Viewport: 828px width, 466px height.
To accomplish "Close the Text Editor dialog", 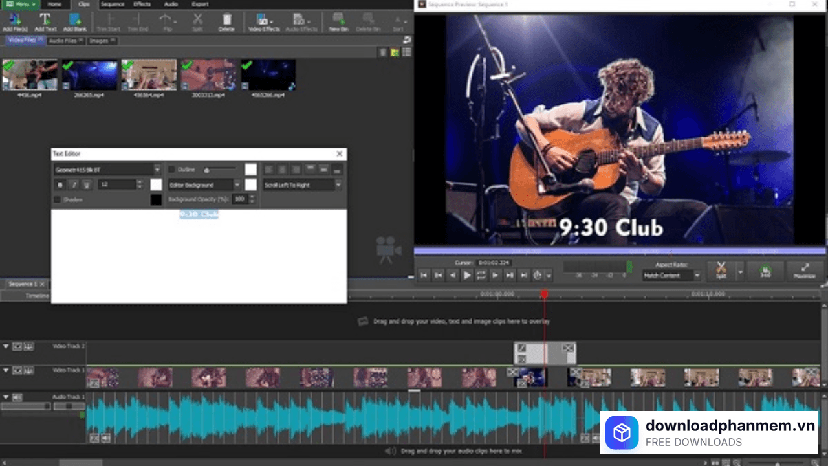I will coord(340,154).
